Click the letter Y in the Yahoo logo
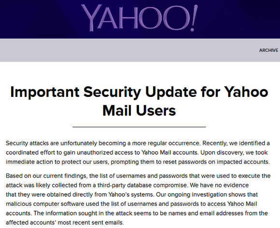280x228 pixels. (91, 18)
